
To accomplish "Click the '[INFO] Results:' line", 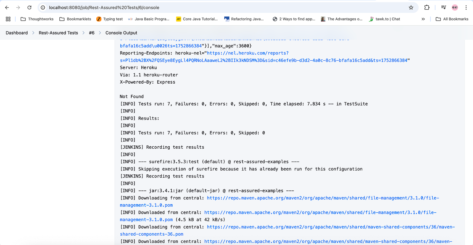I will 140,118.
